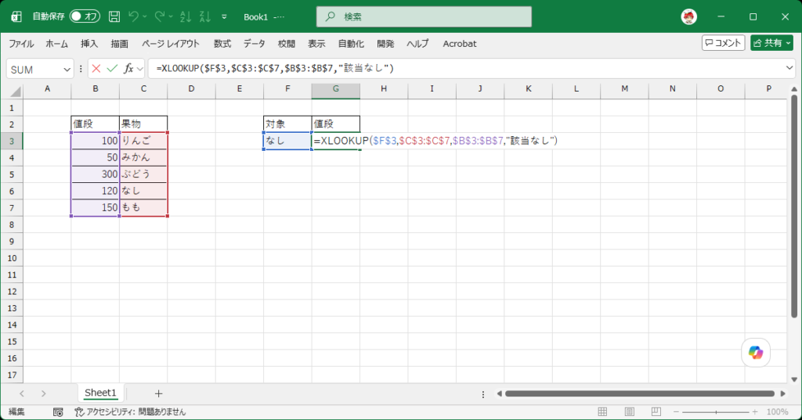The image size is (802, 420).
Task: Open the データ ribbon tab
Action: (x=255, y=44)
